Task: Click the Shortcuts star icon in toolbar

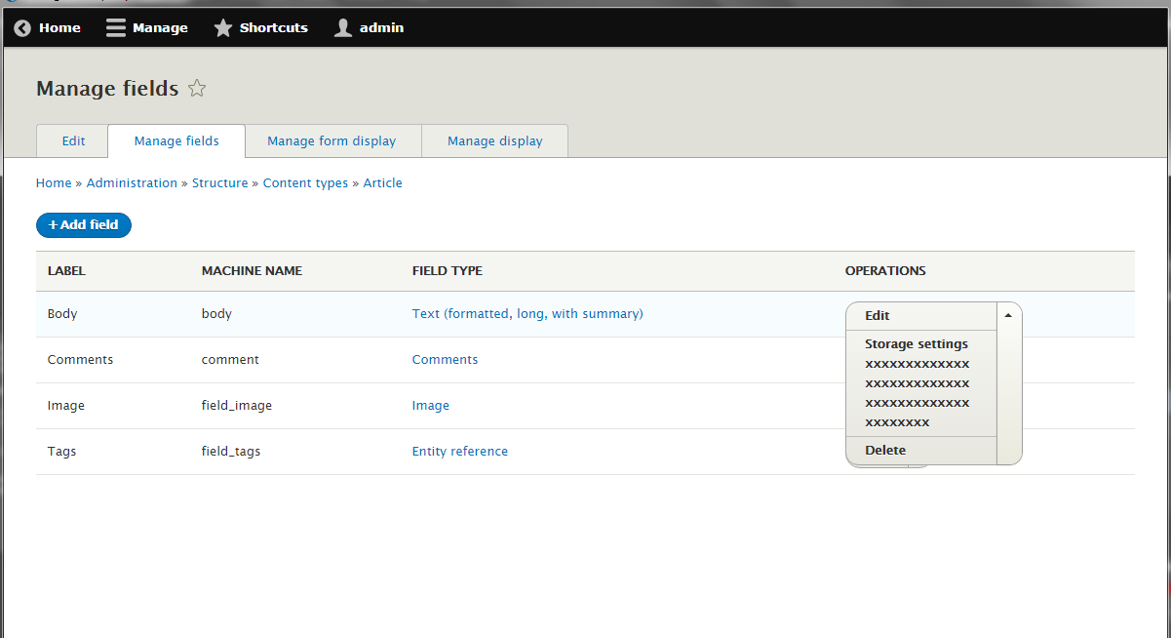Action: [222, 27]
